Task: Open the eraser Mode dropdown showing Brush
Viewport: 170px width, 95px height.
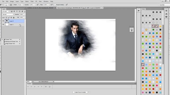Action: tap(21, 5)
